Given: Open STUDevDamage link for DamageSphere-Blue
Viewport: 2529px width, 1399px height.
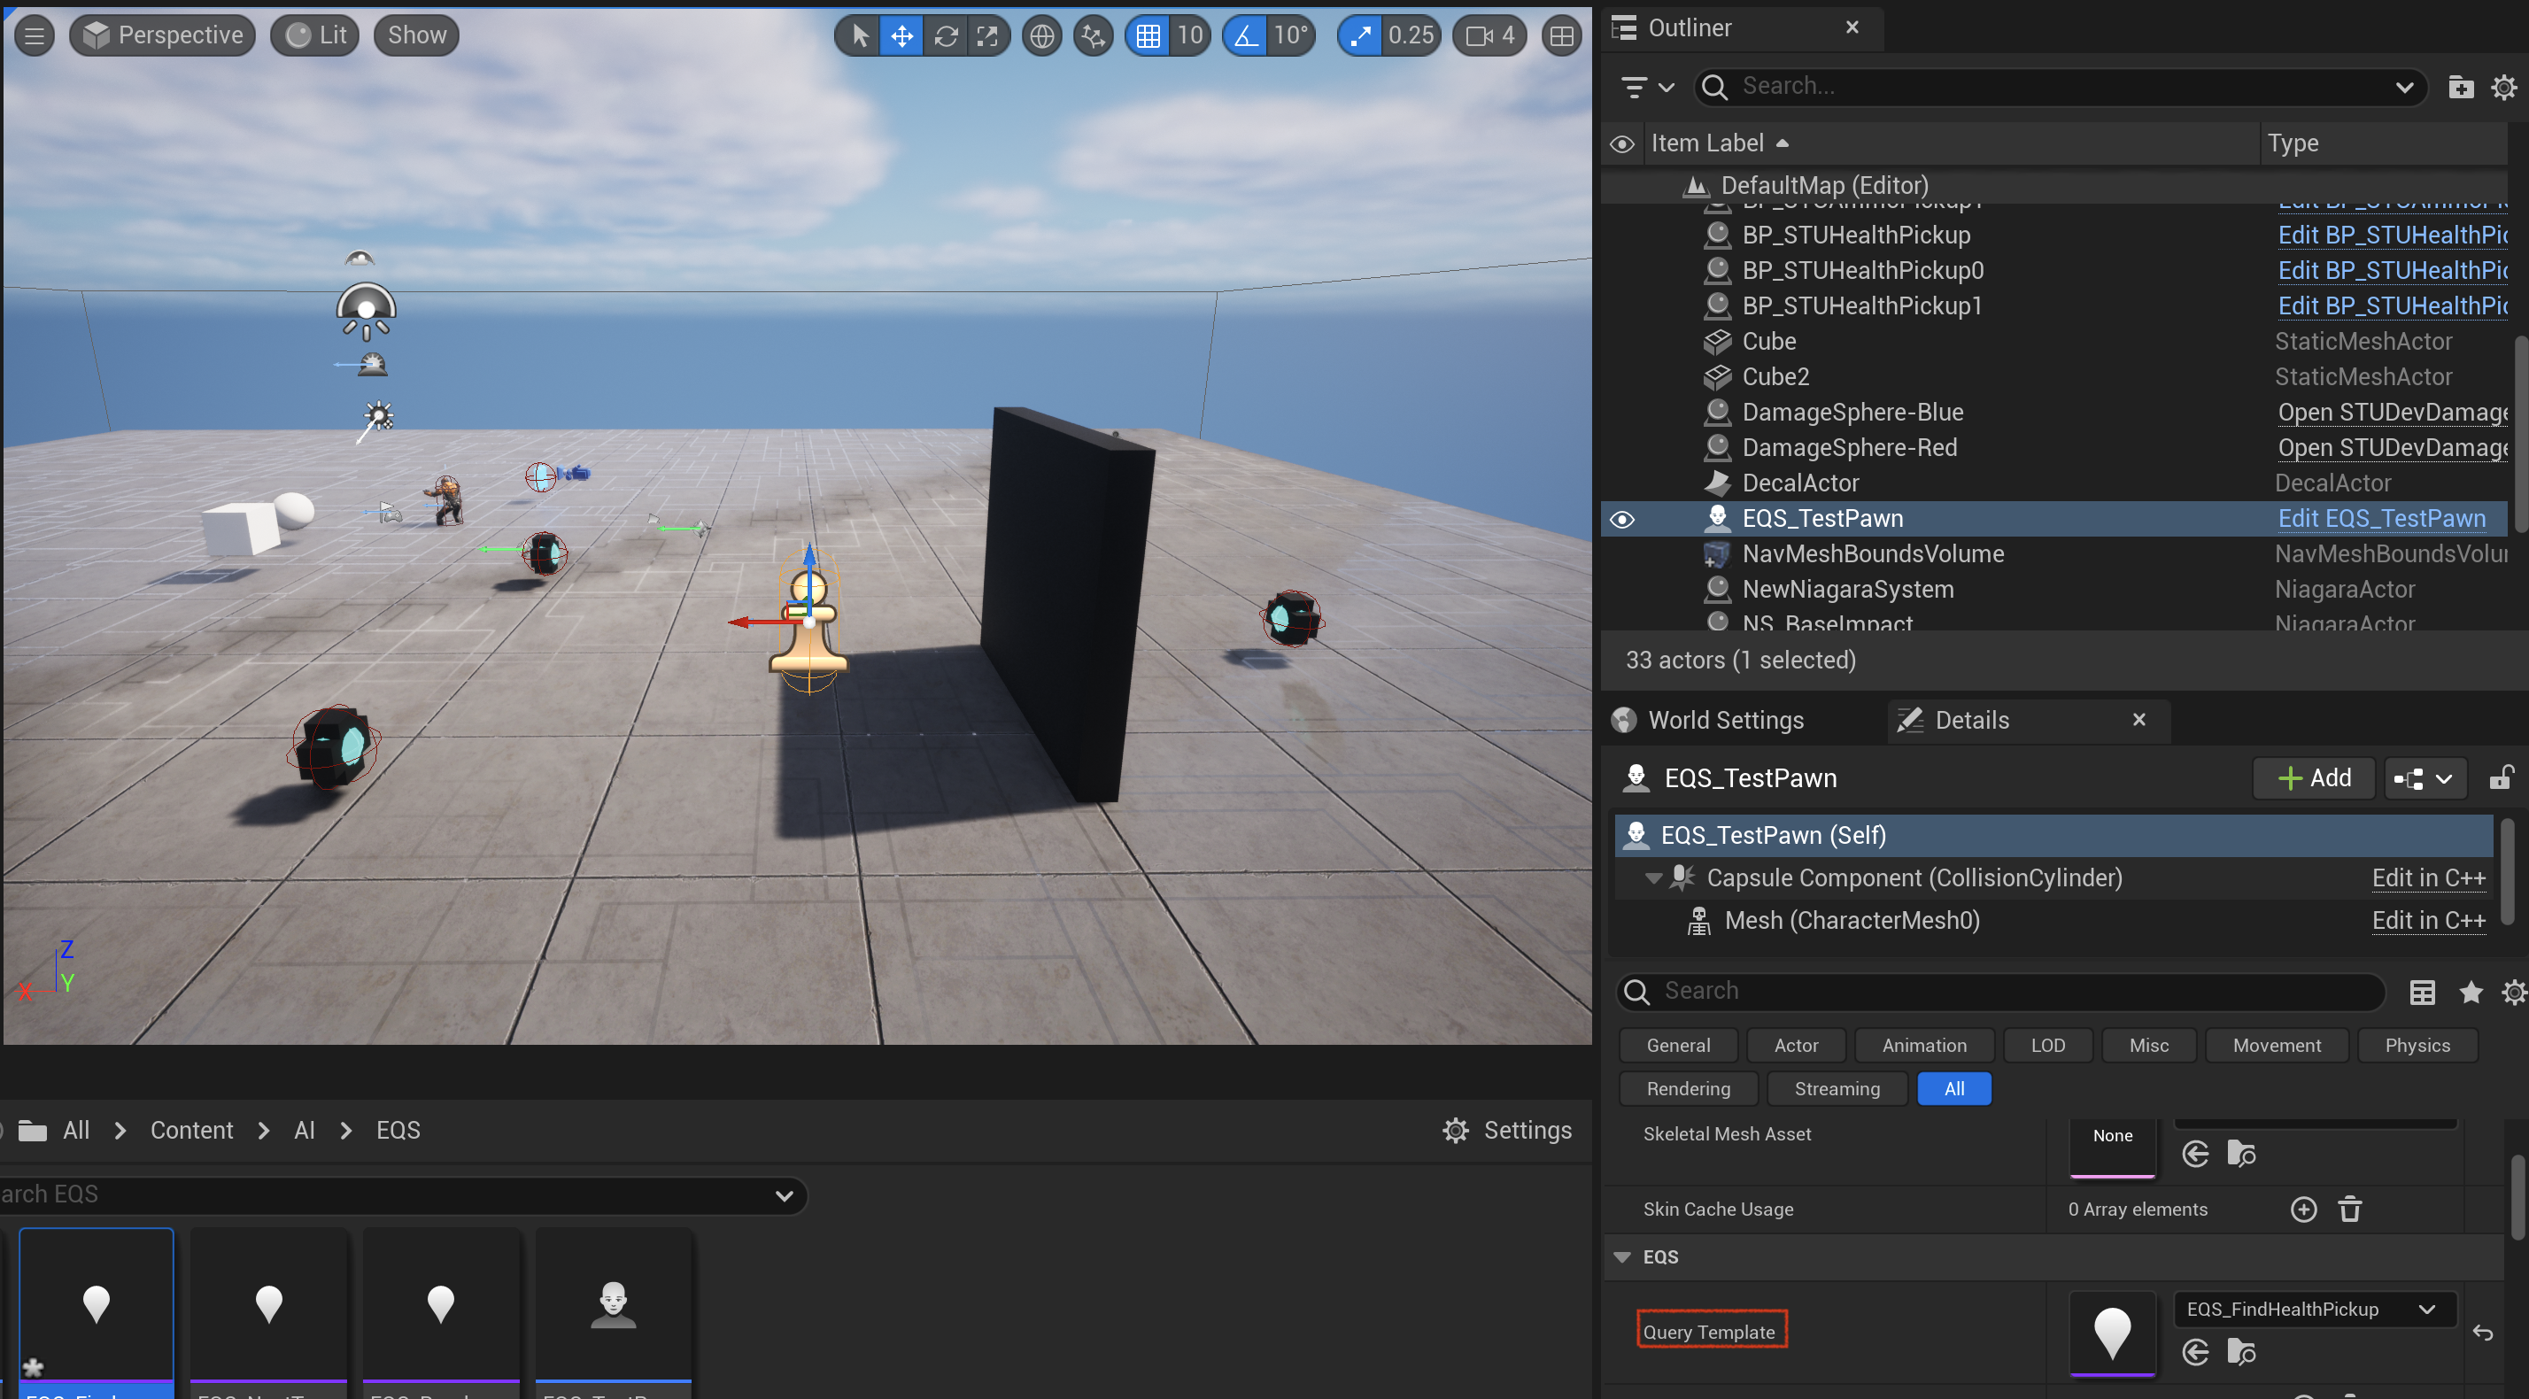Looking at the screenshot, I should [x=2392, y=413].
